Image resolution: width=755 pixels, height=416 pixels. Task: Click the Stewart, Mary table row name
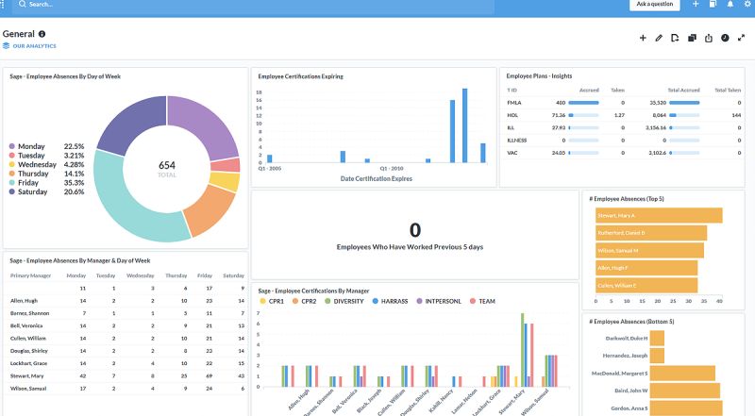coord(26,376)
